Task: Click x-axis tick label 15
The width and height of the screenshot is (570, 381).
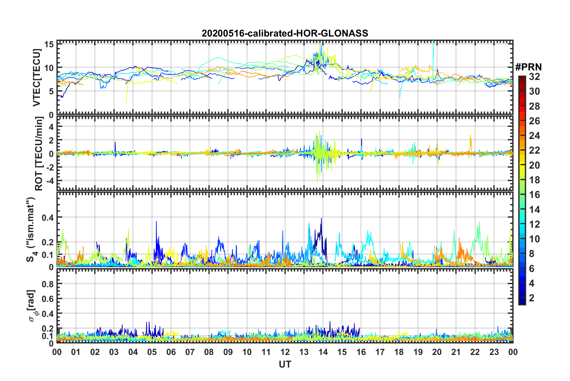Action: click(342, 352)
